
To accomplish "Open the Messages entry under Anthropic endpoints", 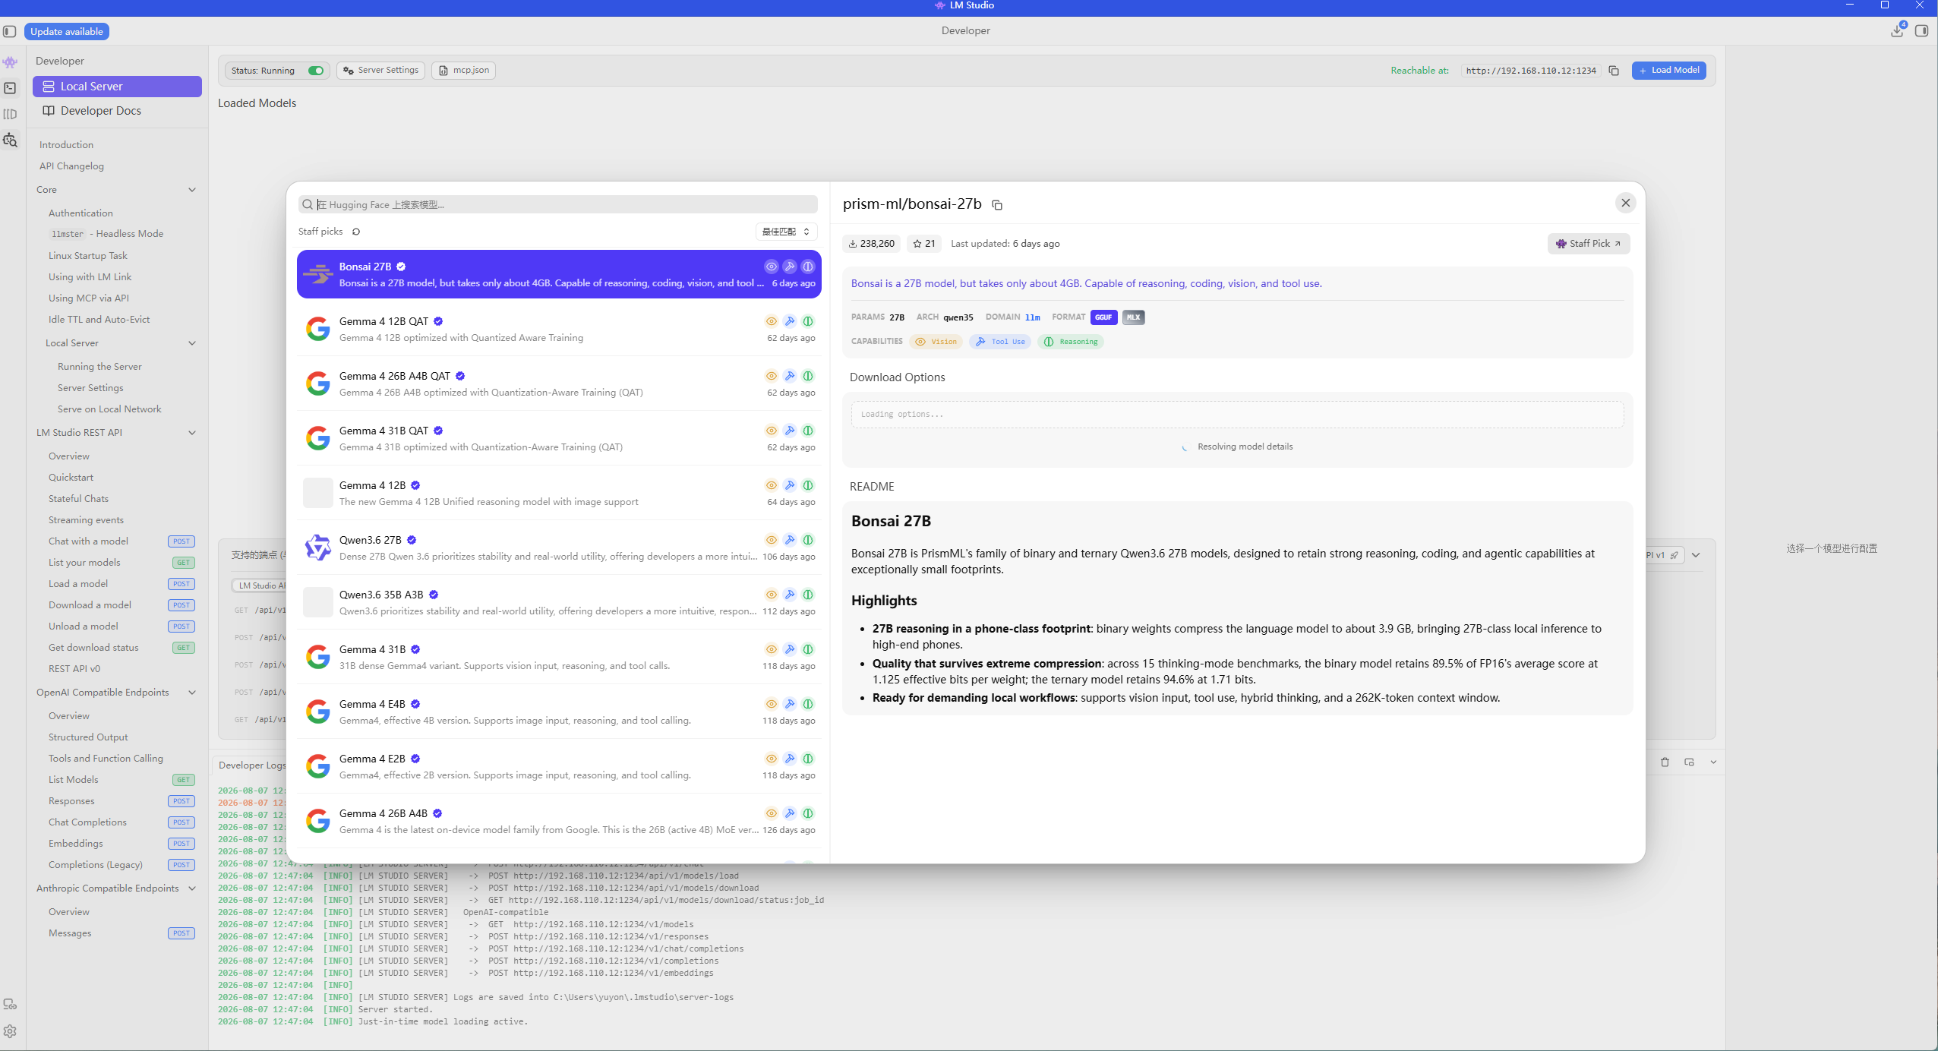I will point(70,933).
